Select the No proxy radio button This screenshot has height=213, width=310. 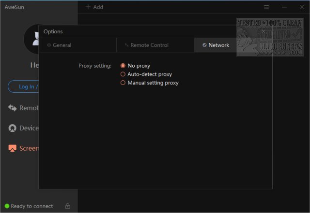pos(123,66)
